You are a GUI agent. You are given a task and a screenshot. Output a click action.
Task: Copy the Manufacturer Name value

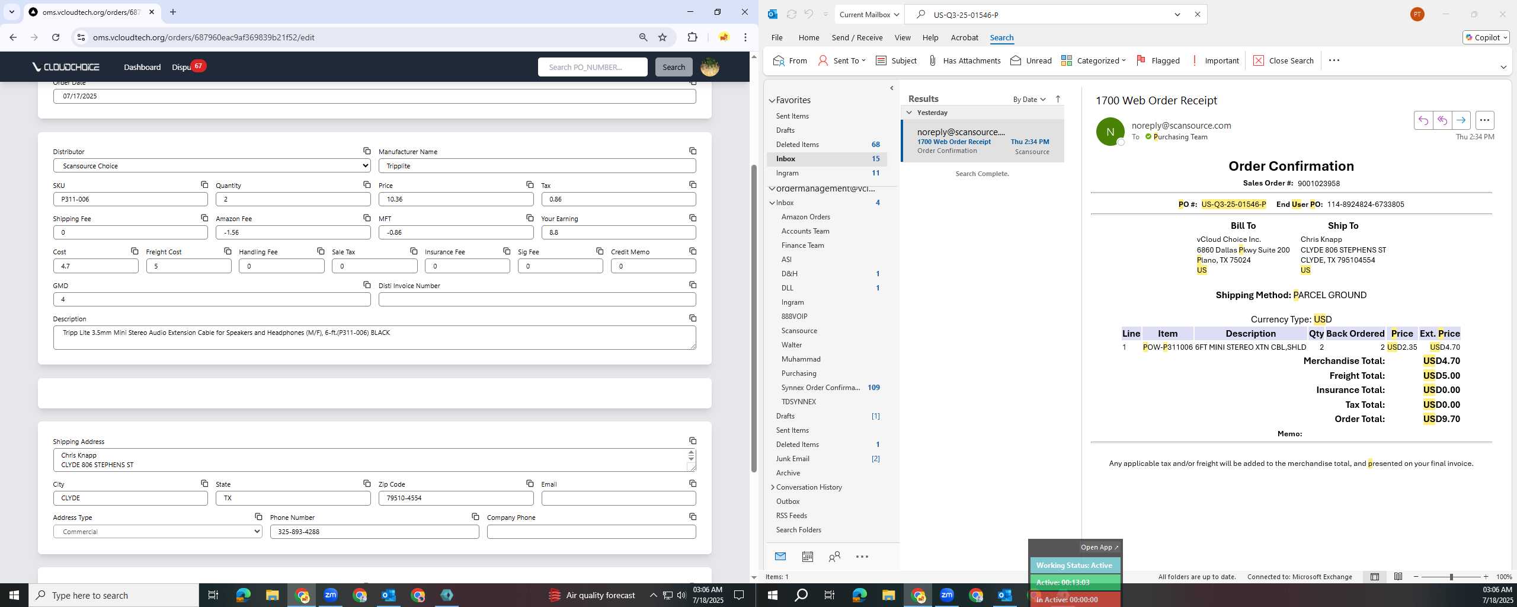[693, 151]
